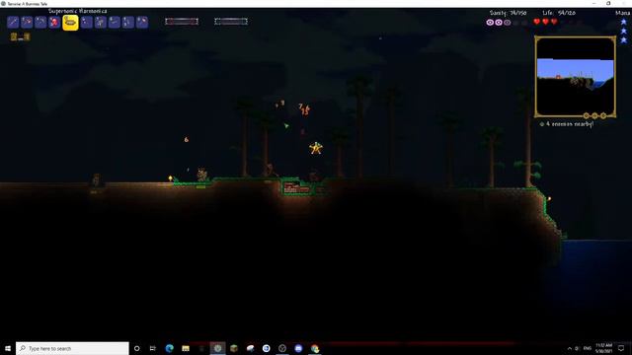Click the glowing torch left of the player

170,178
